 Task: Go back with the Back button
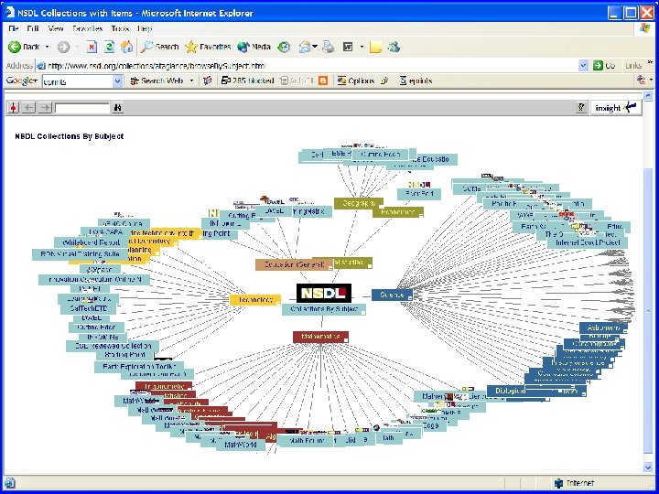[x=24, y=47]
